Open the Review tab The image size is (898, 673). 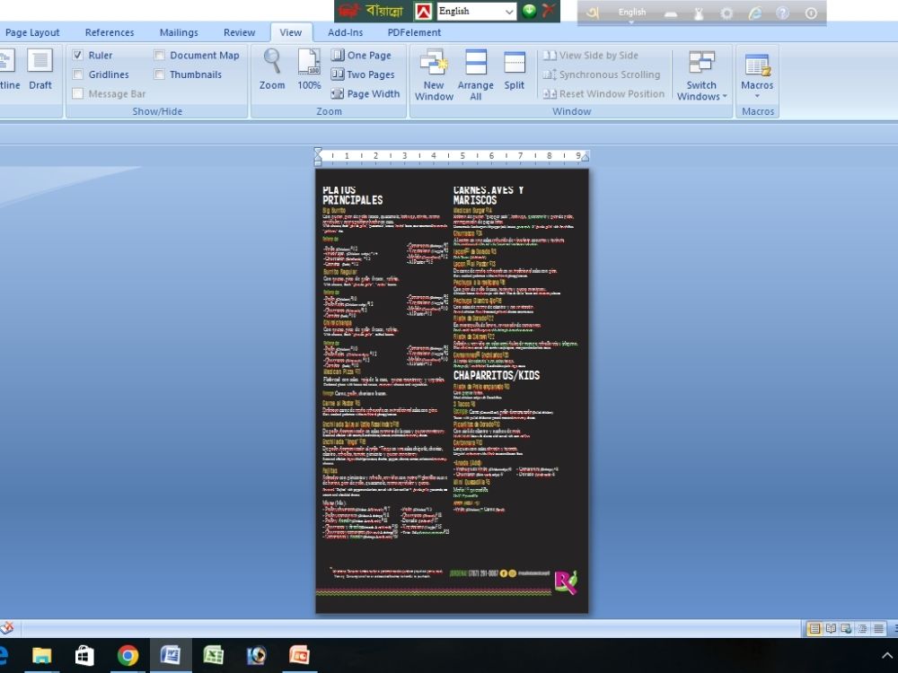pos(240,32)
